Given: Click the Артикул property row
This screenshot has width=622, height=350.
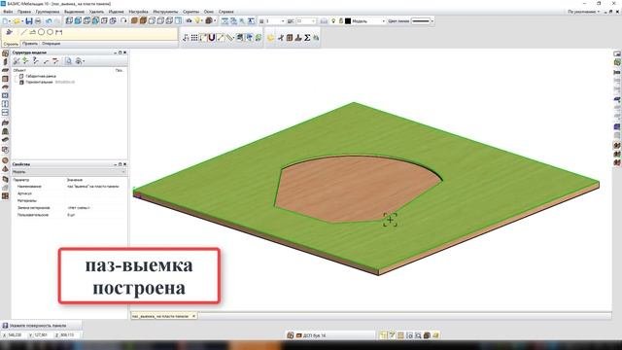Looking at the screenshot, I should (69, 193).
